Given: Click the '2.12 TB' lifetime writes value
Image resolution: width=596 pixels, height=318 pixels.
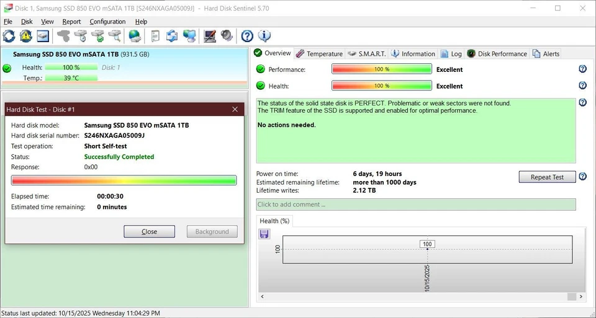Looking at the screenshot, I should 364,190.
